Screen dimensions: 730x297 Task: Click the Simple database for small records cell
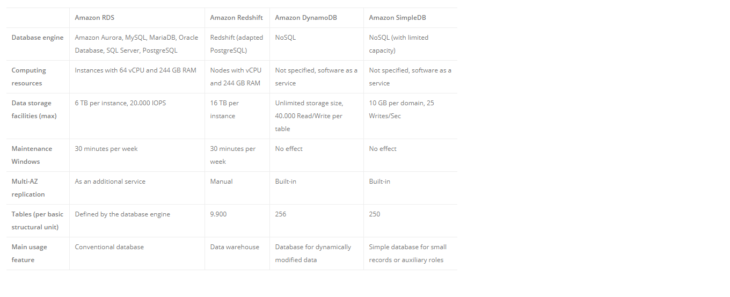point(407,253)
